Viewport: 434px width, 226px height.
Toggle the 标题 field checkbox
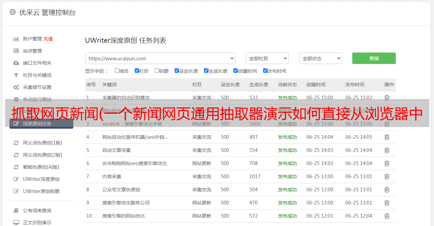[x=157, y=71]
